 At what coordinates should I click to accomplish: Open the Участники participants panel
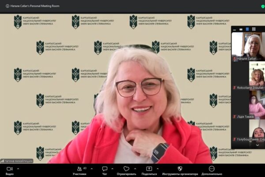[79, 169]
